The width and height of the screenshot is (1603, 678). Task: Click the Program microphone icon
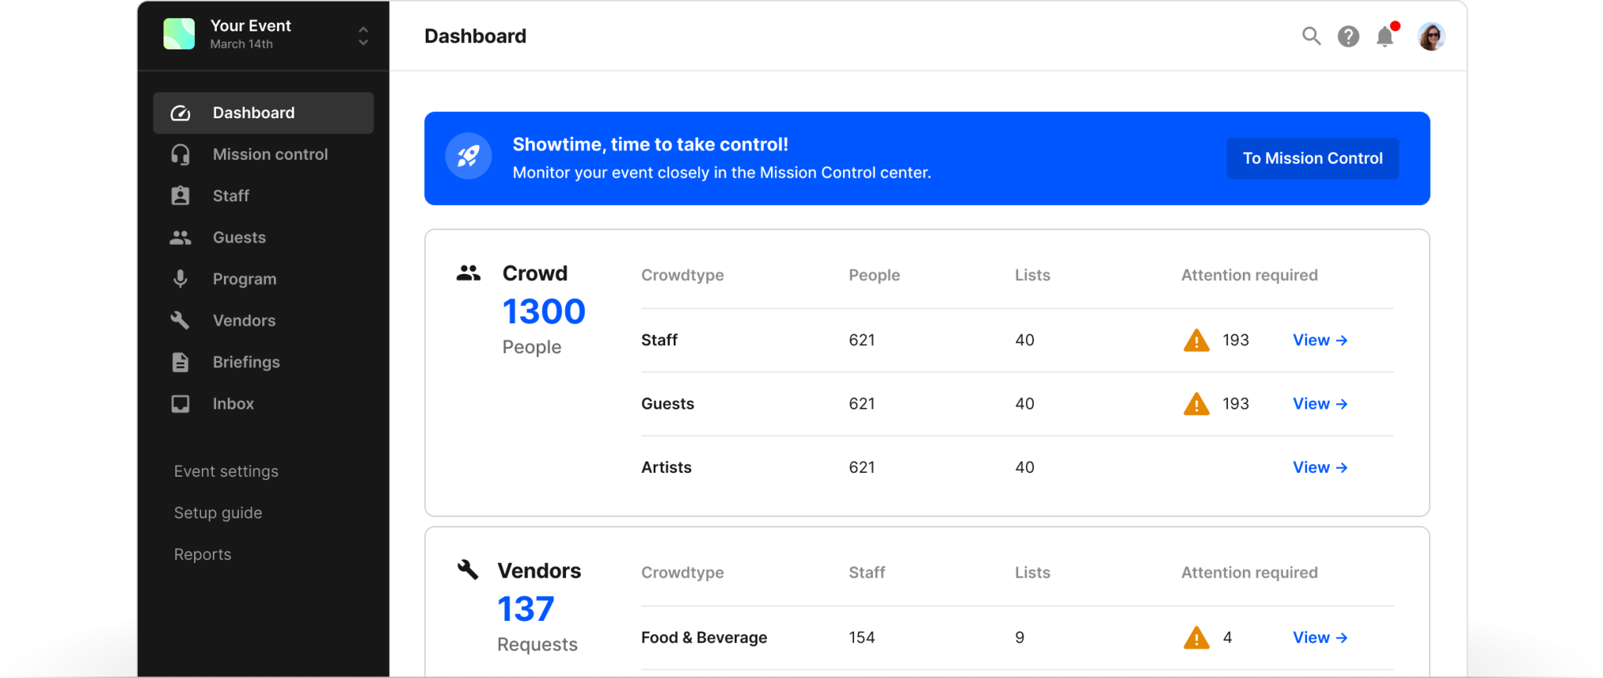[180, 279]
